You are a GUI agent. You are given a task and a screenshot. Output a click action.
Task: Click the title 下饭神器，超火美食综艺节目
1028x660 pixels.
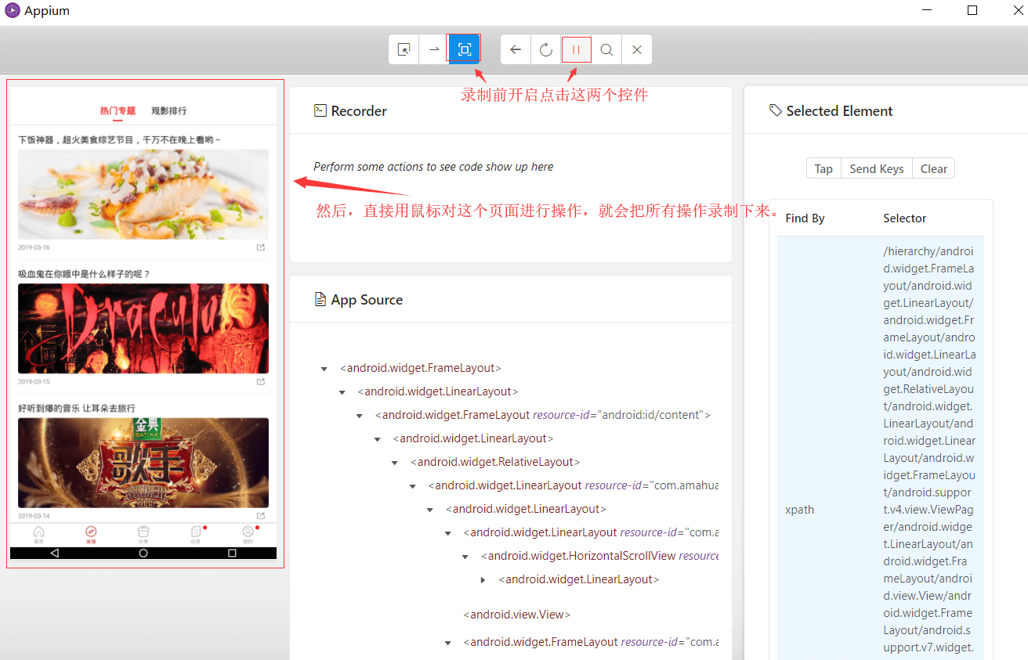tap(119, 140)
